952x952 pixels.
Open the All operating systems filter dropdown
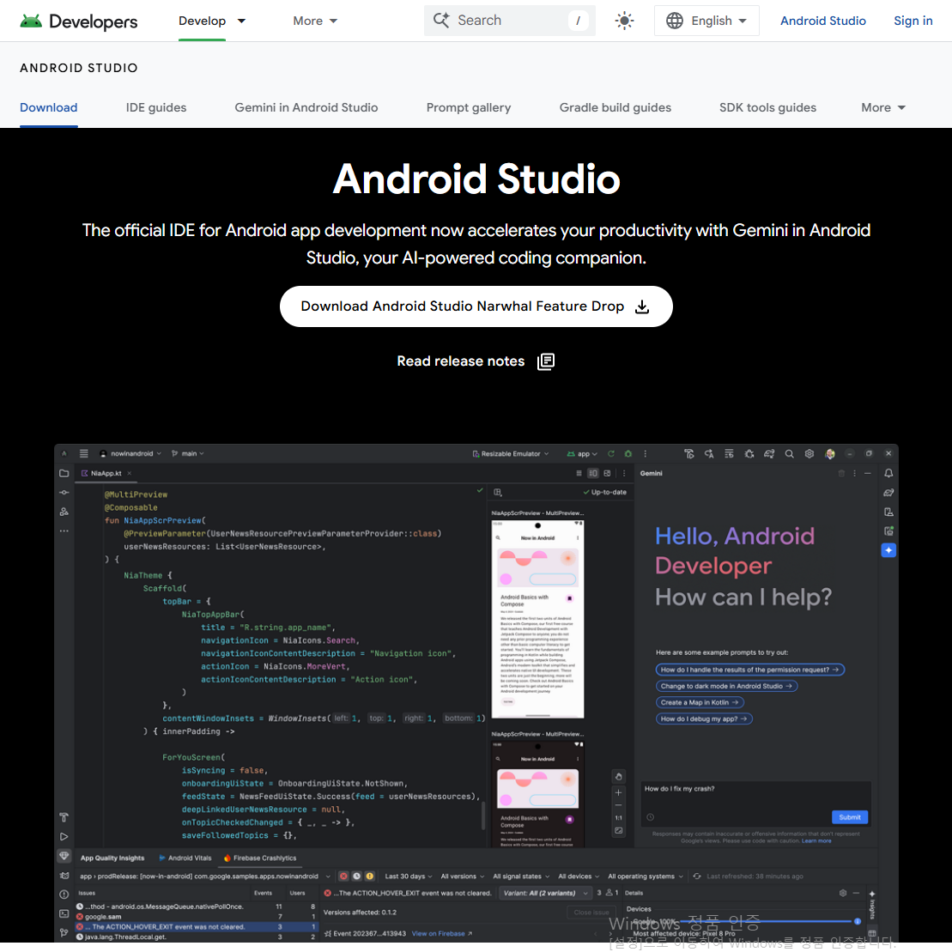646,876
